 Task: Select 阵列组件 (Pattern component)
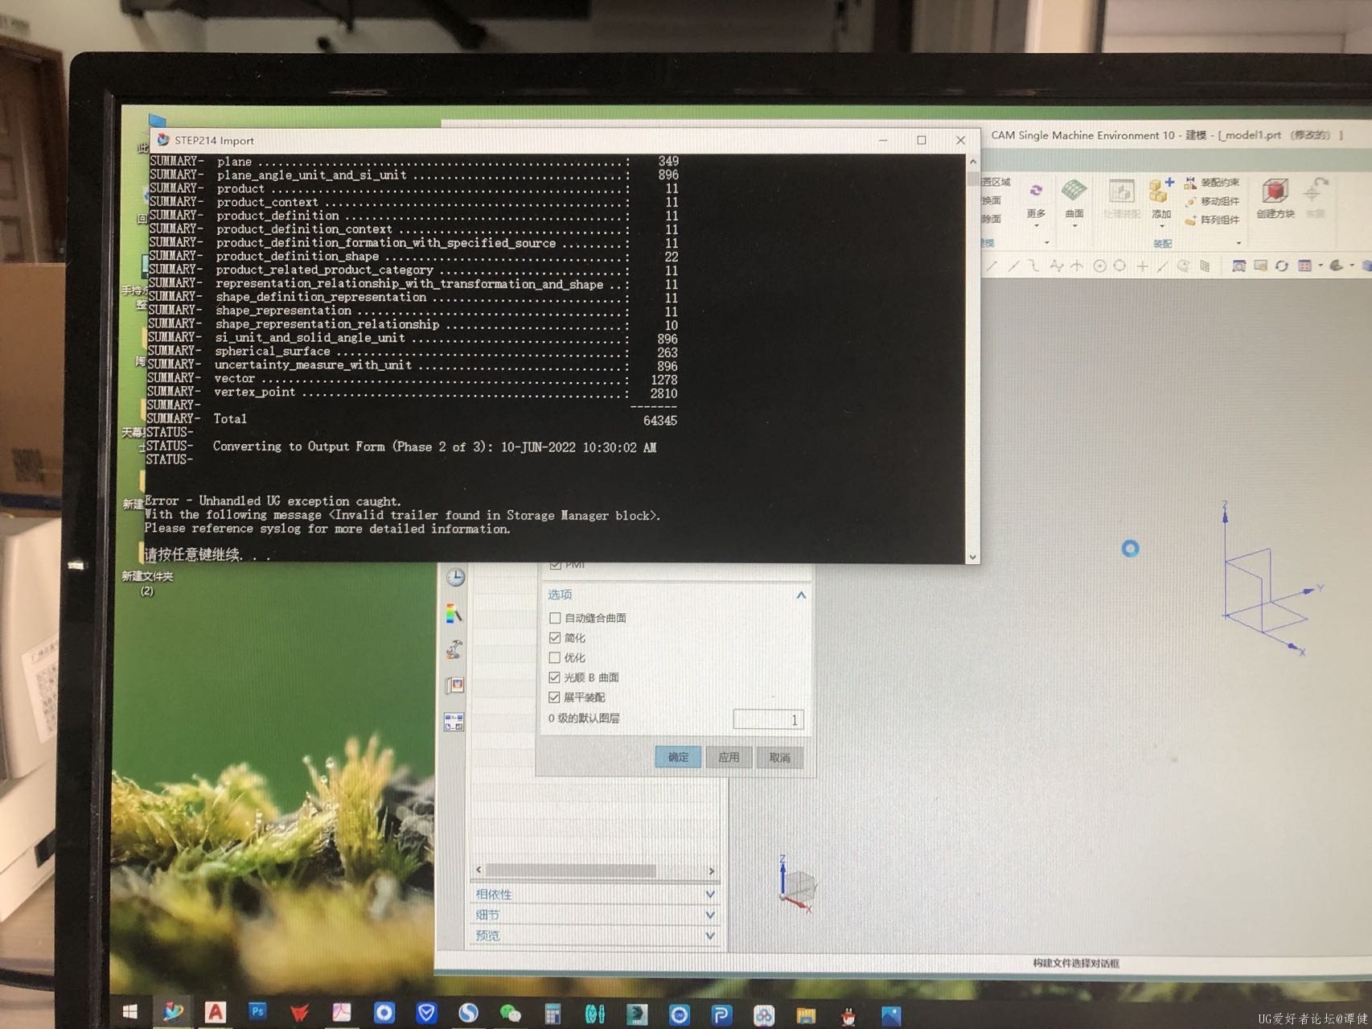point(1212,220)
